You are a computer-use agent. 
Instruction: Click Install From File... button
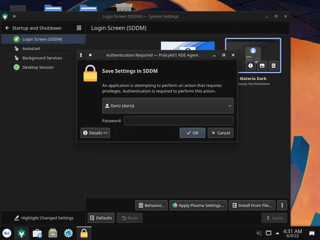(252, 205)
